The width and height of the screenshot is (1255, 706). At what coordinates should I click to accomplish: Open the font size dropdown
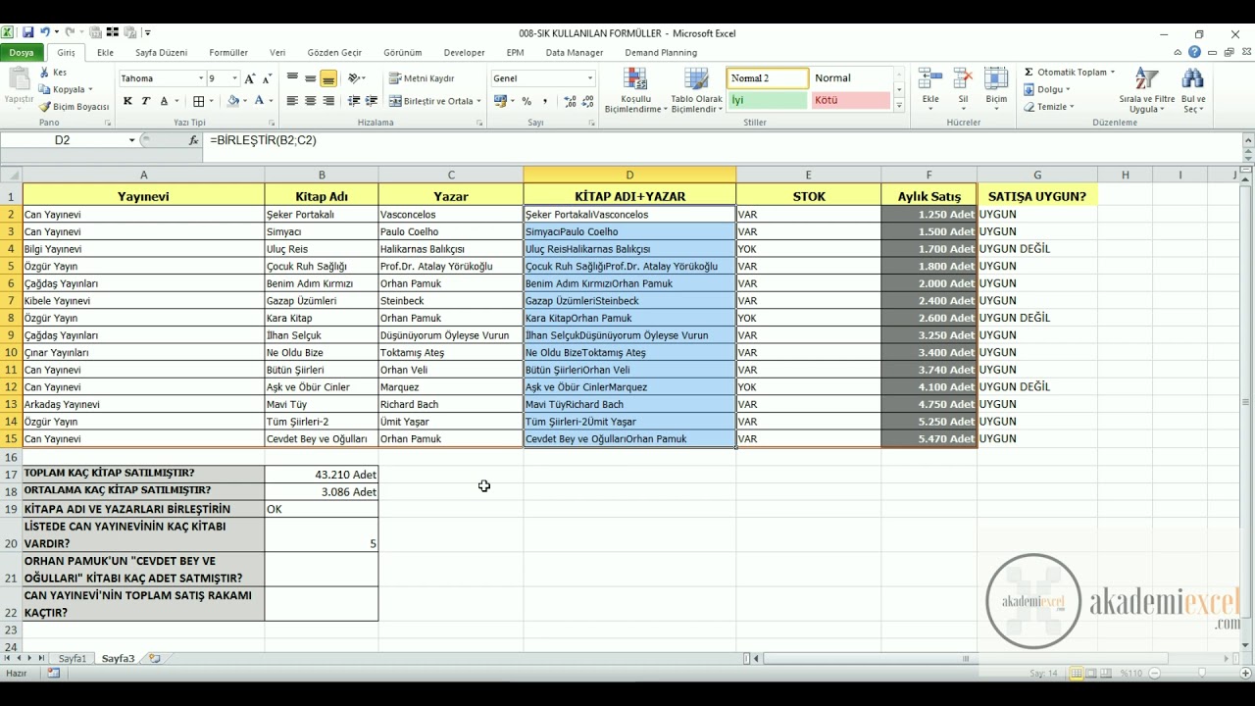[234, 78]
